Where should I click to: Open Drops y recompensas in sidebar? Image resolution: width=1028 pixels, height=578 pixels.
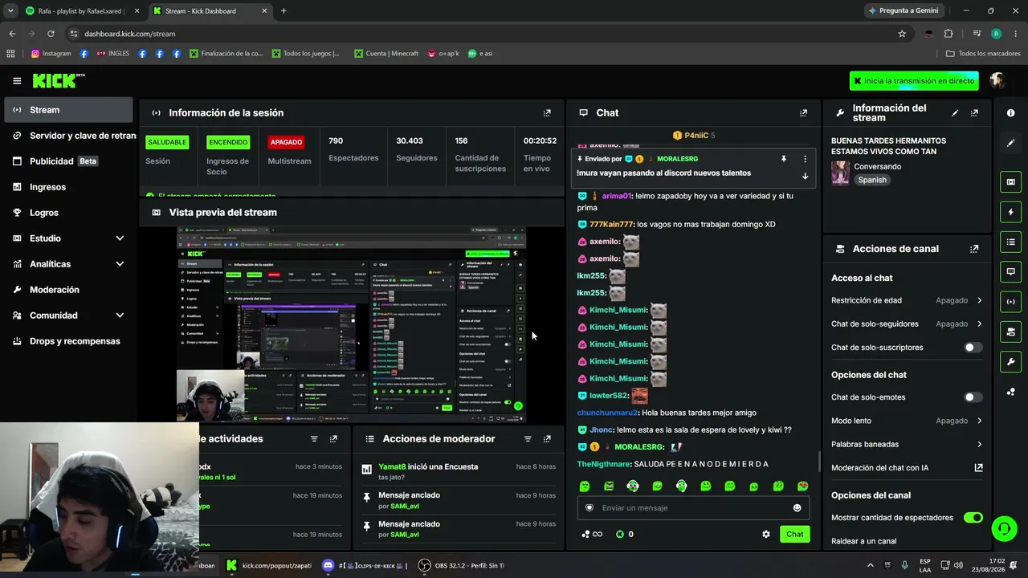(69, 341)
